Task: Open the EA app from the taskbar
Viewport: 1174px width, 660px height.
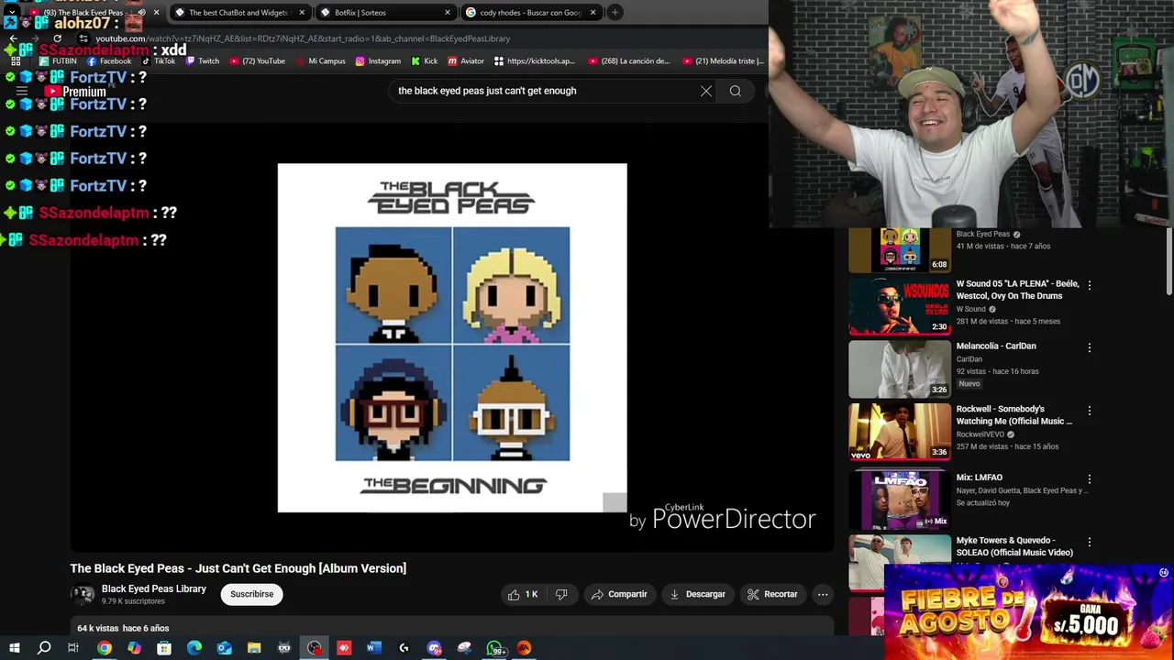Action: [x=524, y=648]
